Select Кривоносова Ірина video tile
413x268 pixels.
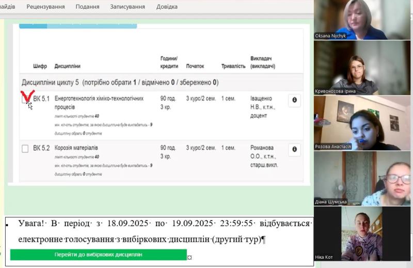[x=362, y=68]
